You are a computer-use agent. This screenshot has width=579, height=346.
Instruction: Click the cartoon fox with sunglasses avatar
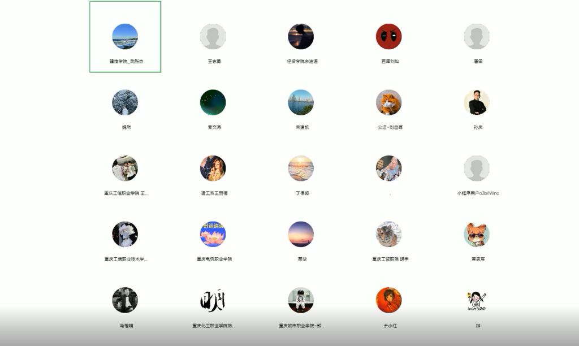476,234
